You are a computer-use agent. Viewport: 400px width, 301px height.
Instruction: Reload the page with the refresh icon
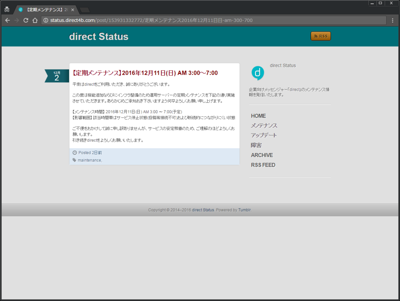[26, 20]
